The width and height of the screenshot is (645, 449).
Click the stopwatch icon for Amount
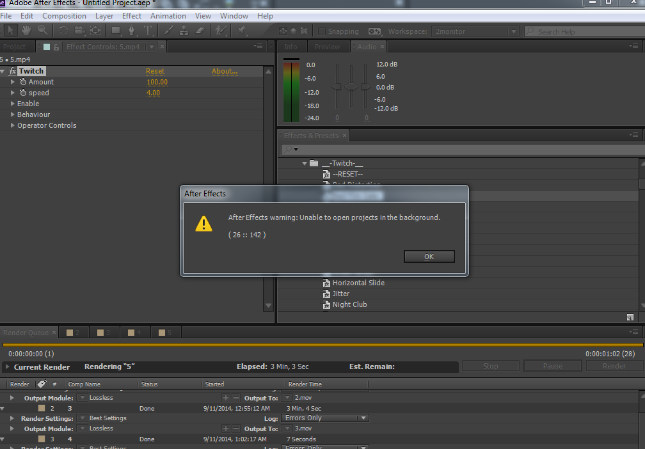pyautogui.click(x=23, y=82)
